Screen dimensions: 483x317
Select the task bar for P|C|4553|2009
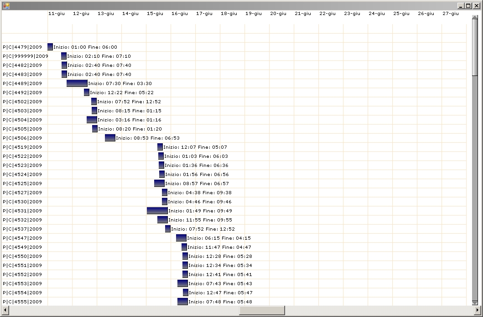coord(183,283)
